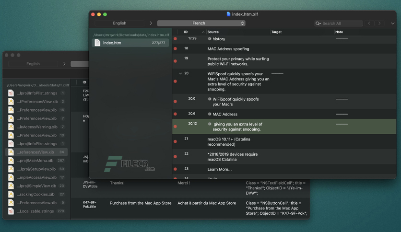Screen dimensions: 401x232
Task: Click the info icon beside "history"
Action: pos(210,38)
